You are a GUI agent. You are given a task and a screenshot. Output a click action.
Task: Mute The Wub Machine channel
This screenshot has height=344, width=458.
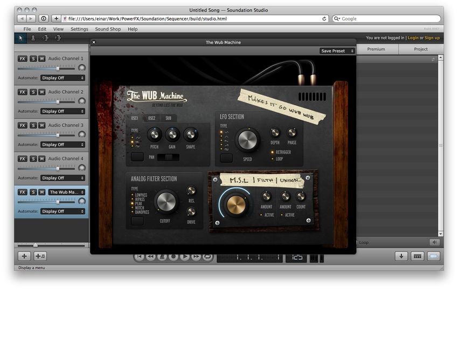coord(42,192)
